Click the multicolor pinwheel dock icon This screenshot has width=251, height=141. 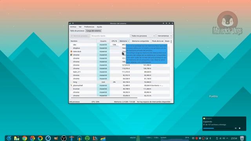click(32, 138)
